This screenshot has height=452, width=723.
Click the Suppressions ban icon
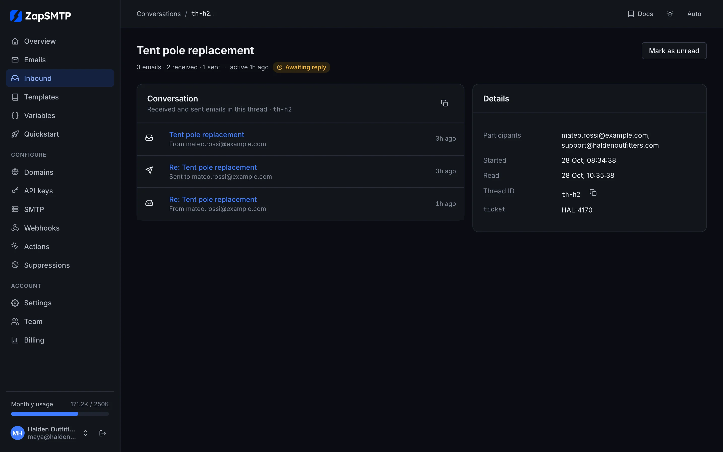point(15,265)
